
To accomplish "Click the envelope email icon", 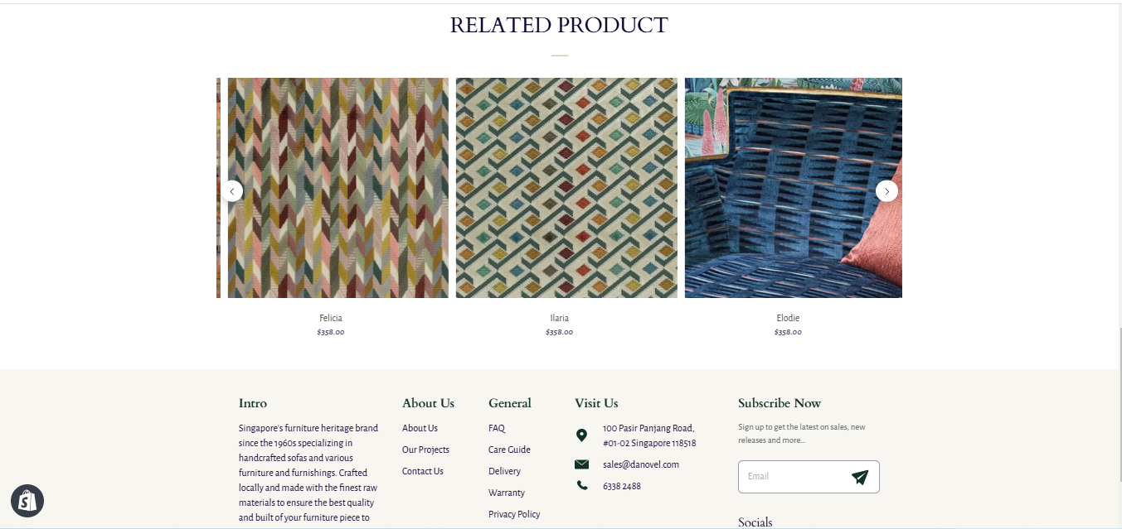I will coord(581,464).
